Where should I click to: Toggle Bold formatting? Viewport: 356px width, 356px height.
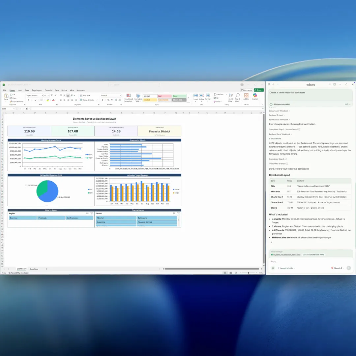click(28, 100)
